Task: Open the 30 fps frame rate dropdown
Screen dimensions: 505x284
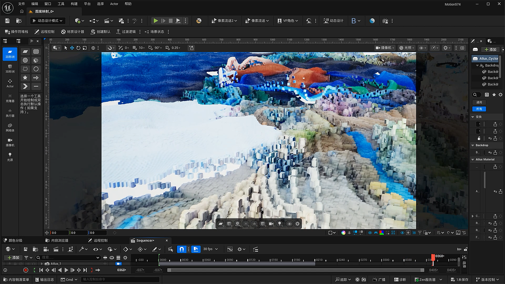Action: point(210,249)
